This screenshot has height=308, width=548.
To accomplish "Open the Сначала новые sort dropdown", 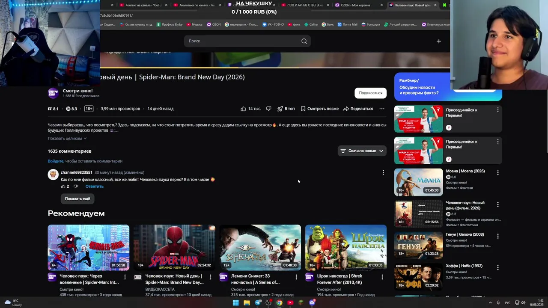I will [x=362, y=151].
